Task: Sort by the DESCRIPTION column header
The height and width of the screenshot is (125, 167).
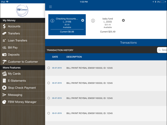Action: 74,57
